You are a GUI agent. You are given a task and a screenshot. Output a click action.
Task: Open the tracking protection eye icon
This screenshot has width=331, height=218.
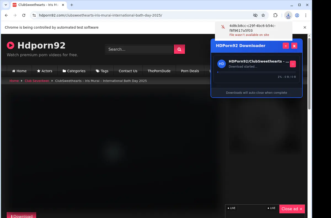(255, 15)
